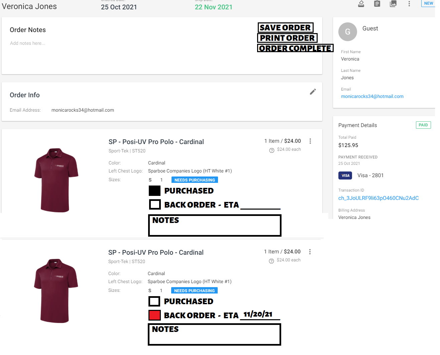Click the PRINT ORDER button
440x355 pixels.
coord(287,38)
